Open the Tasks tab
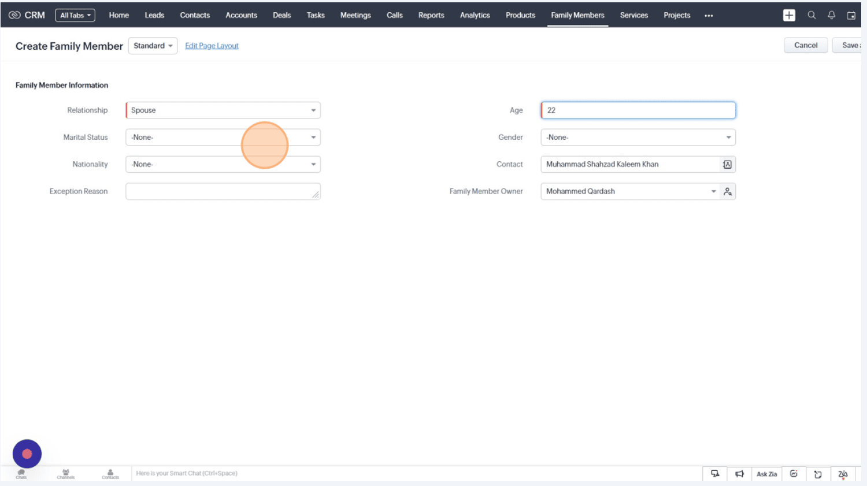Image resolution: width=867 pixels, height=486 pixels. click(316, 16)
